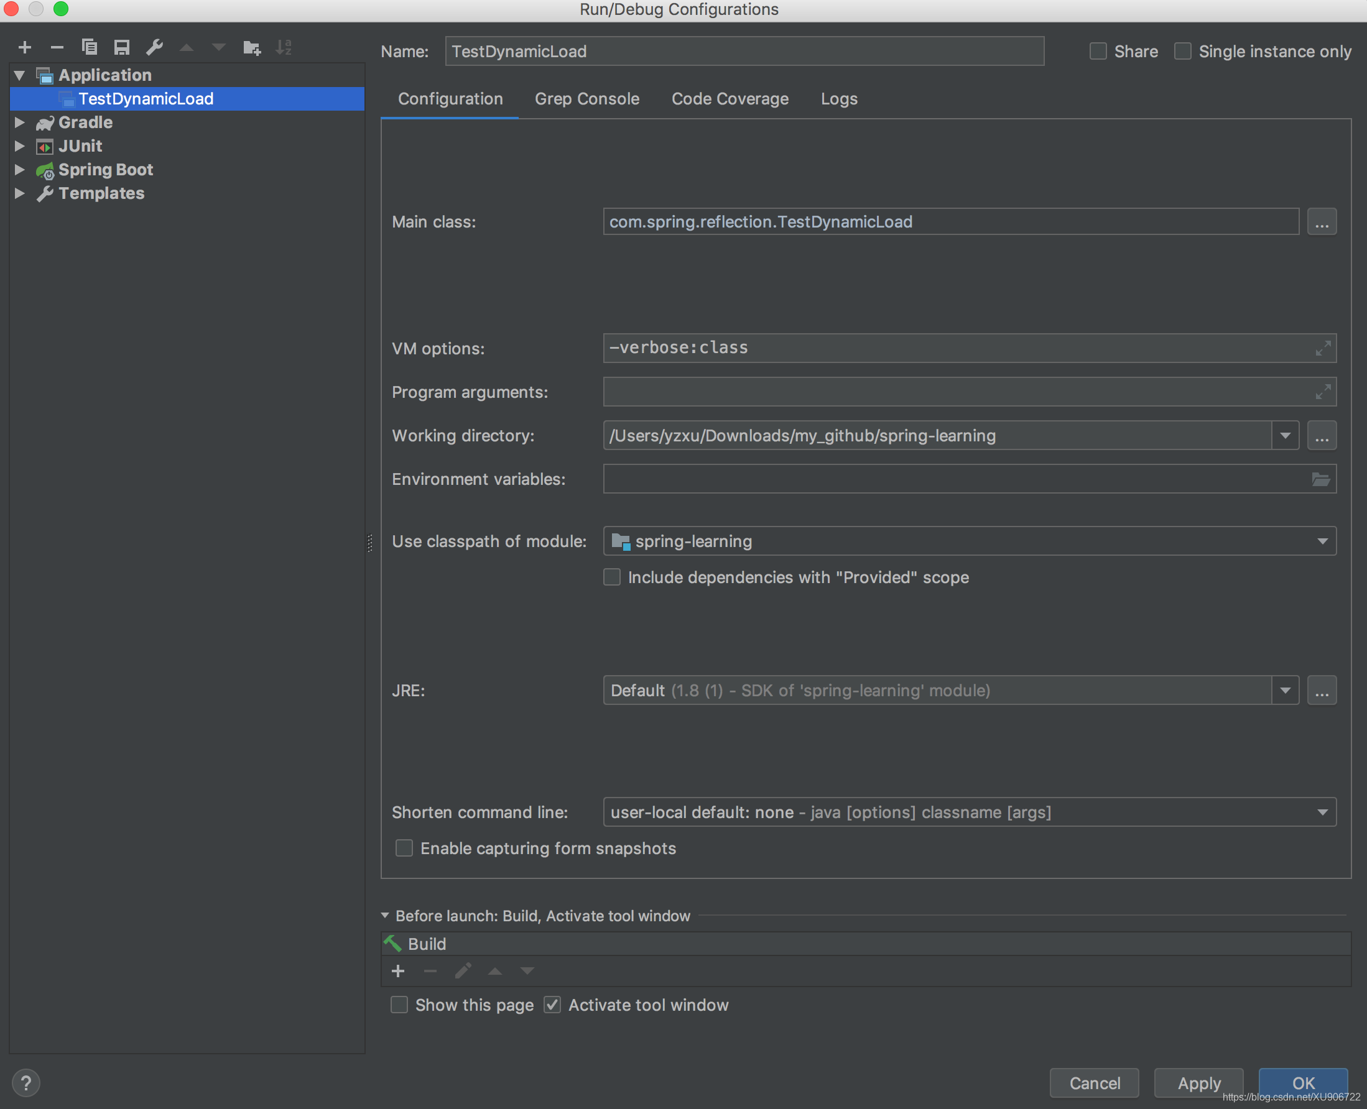Sort configurations alphabetically
Screen dimensions: 1367x1109
pyautogui.click(x=284, y=47)
